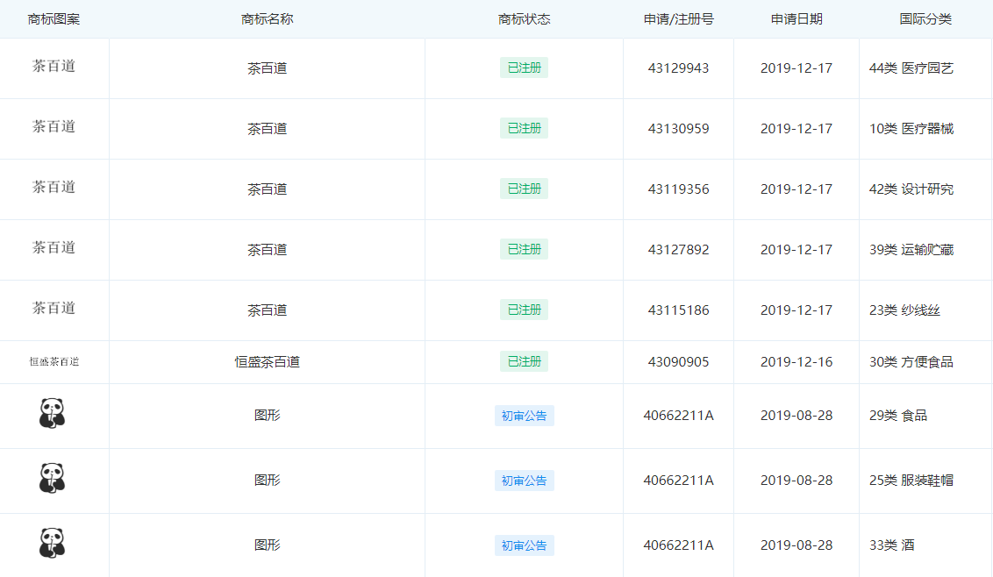Click the panda trademark image for 25类 服装鞋帽
This screenshot has height=577, width=993.
(x=52, y=478)
